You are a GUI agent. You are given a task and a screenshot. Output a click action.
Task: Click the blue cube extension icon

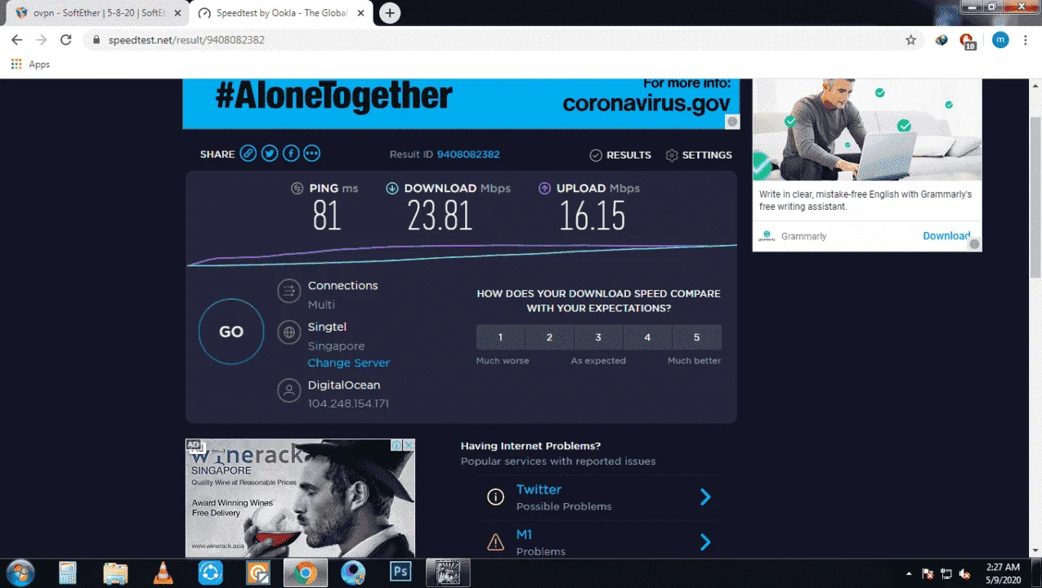coord(941,40)
